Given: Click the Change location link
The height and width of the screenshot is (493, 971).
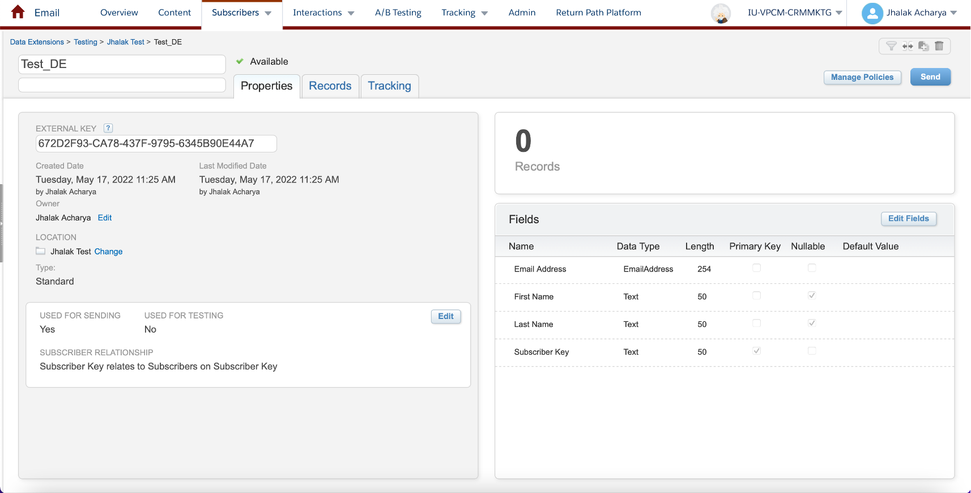Looking at the screenshot, I should click(x=108, y=252).
